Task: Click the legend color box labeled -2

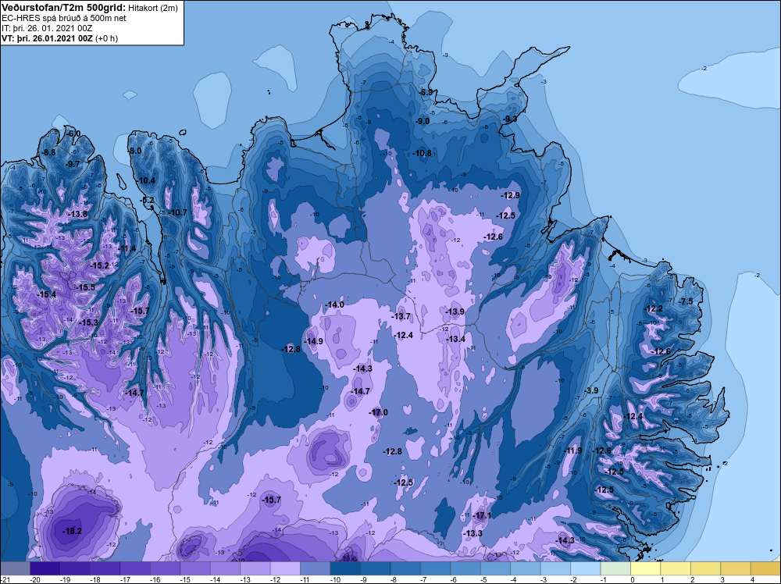Action: pyautogui.click(x=585, y=568)
